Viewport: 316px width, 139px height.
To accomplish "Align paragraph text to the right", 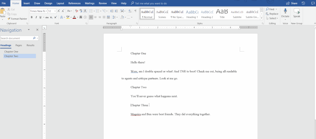I will [x=100, y=17].
